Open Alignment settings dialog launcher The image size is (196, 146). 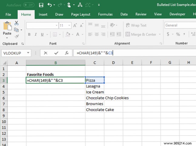pyautogui.click(x=161, y=43)
